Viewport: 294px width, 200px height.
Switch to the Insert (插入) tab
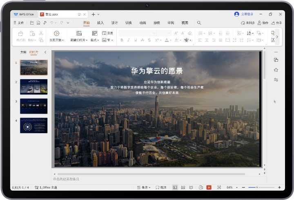(x=100, y=23)
